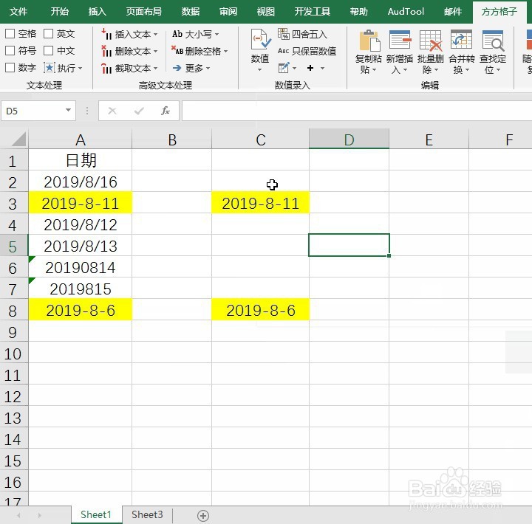Select cell A1 labeled 日期
The width and height of the screenshot is (532, 524).
81,160
